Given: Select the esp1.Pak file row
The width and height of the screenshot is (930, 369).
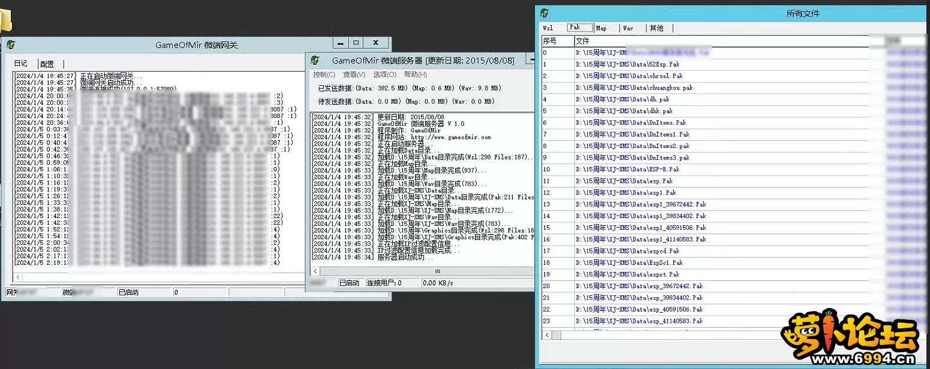Looking at the screenshot, I should click(705, 193).
